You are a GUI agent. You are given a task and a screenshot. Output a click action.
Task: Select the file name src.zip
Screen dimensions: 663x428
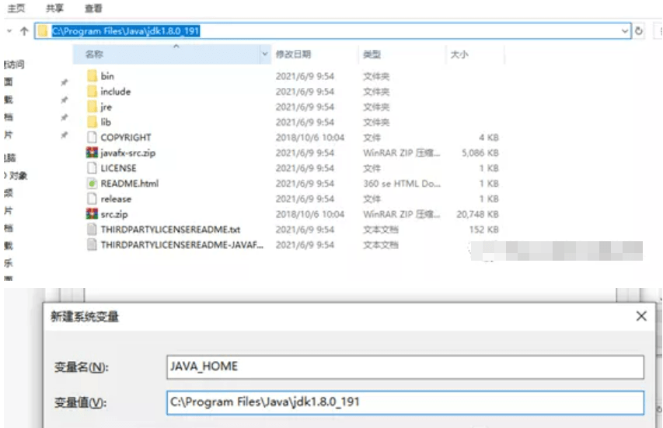(x=114, y=214)
